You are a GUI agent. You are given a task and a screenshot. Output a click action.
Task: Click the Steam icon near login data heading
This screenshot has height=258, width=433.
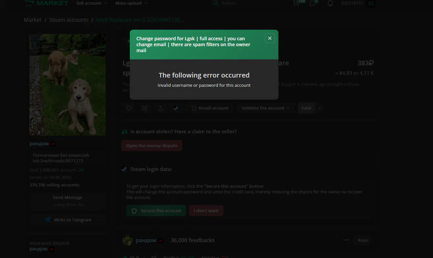pos(125,169)
